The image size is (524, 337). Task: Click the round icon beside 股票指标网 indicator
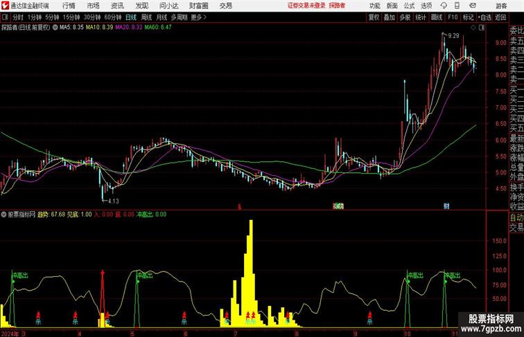point(3,215)
